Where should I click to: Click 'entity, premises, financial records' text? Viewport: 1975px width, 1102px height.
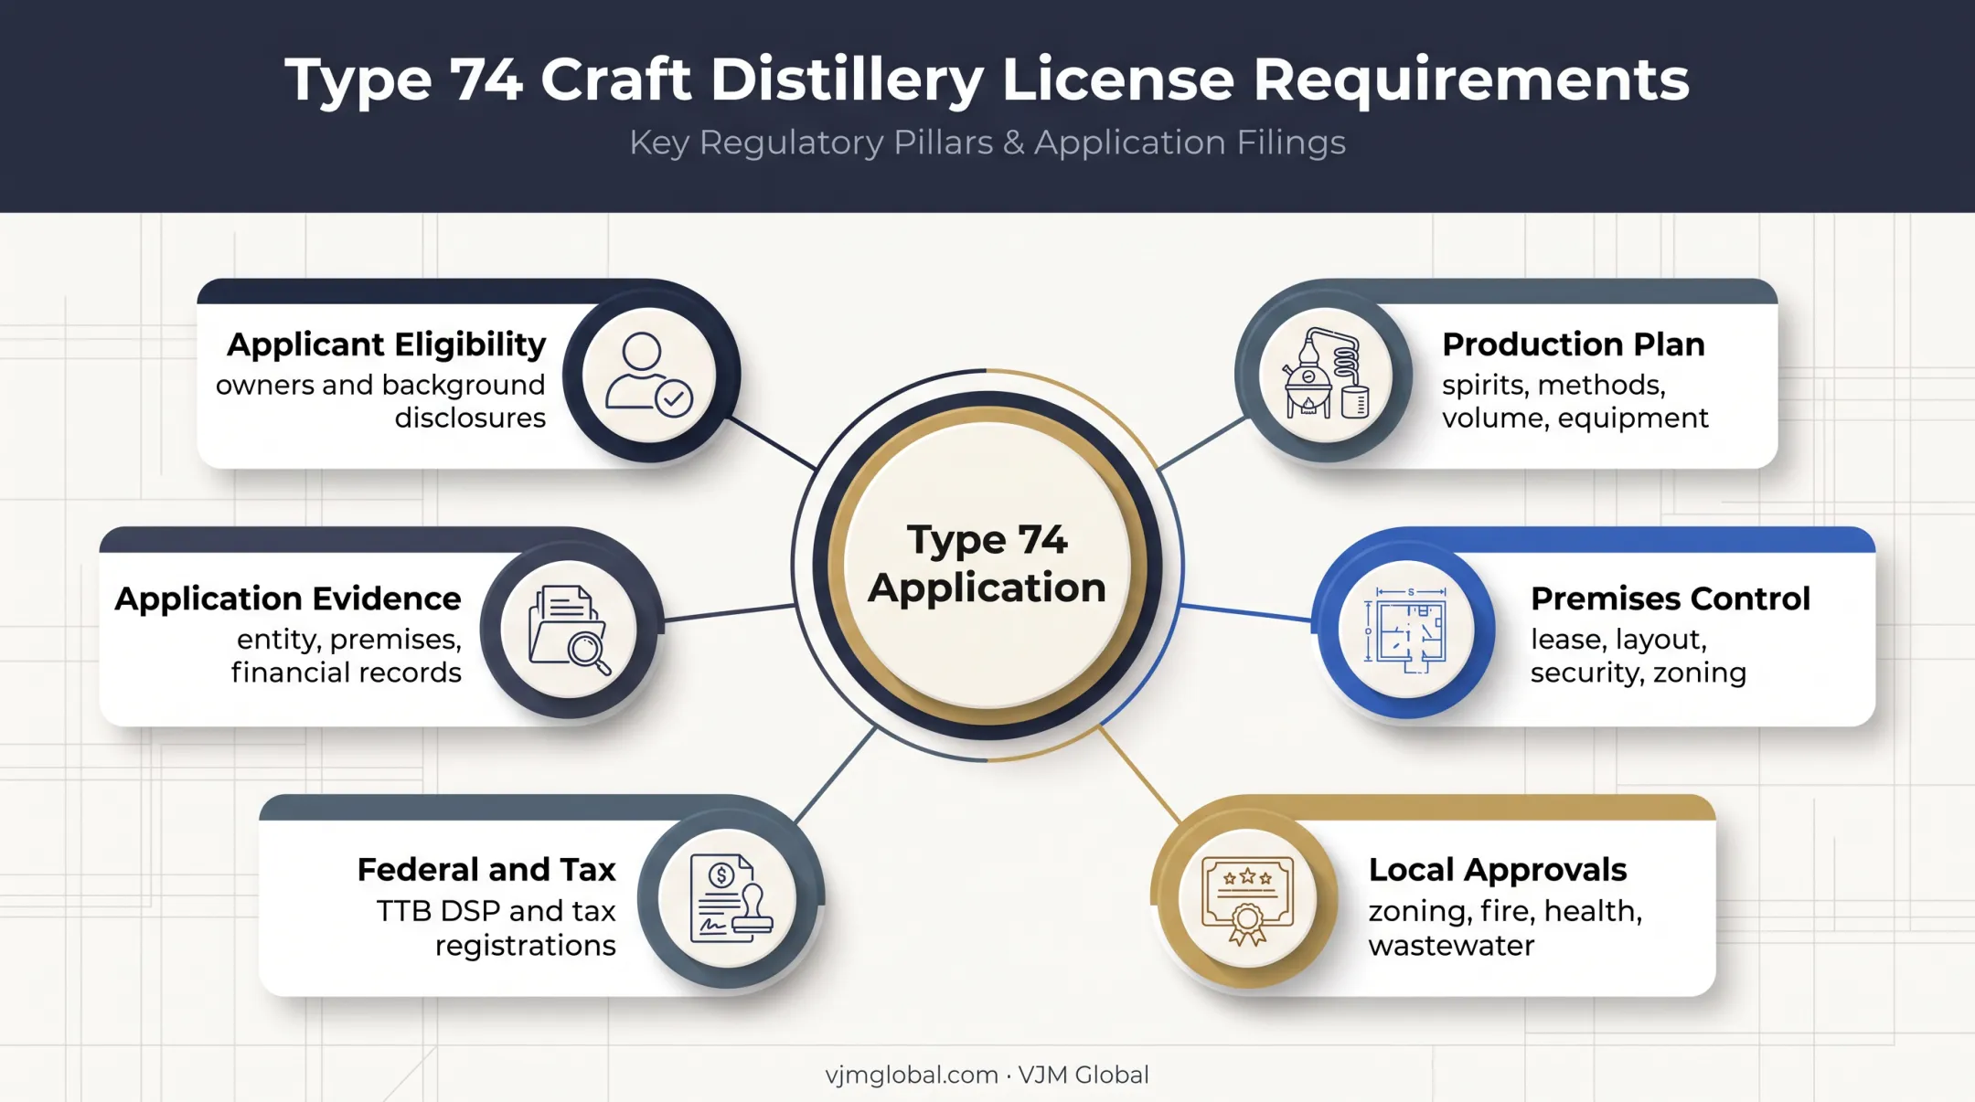pos(346,656)
